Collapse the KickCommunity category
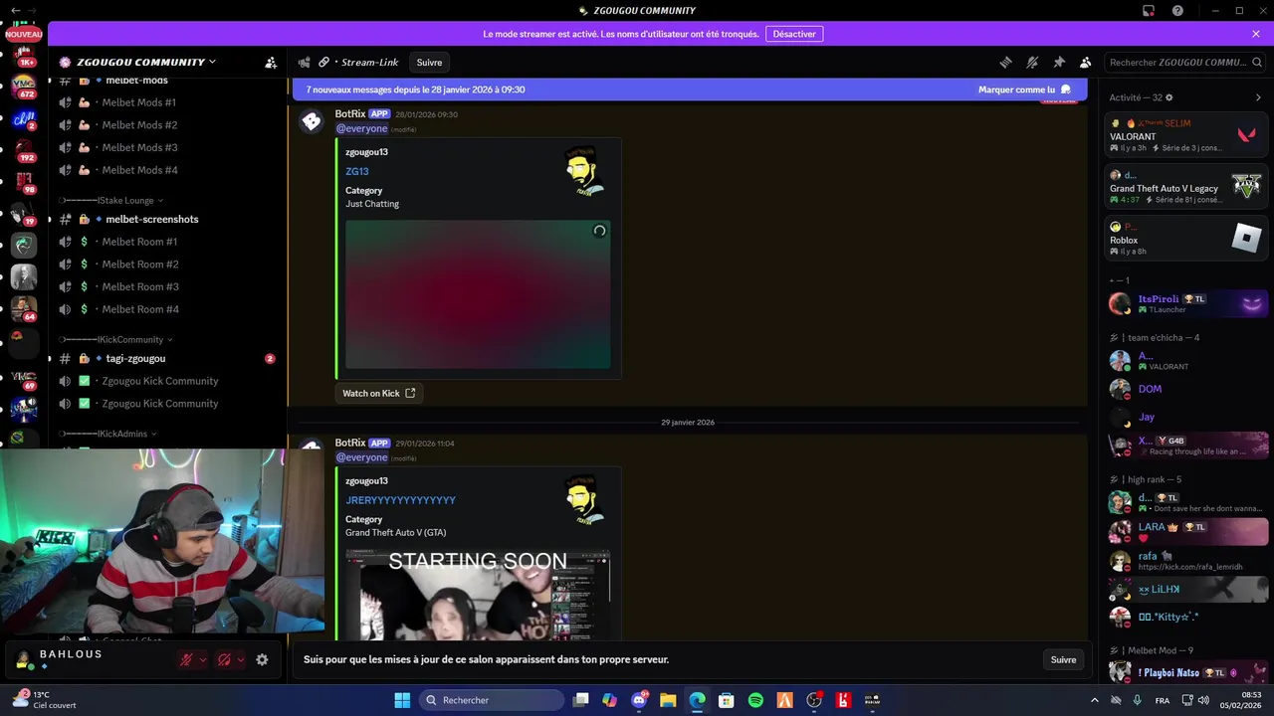This screenshot has width=1274, height=716. click(116, 339)
